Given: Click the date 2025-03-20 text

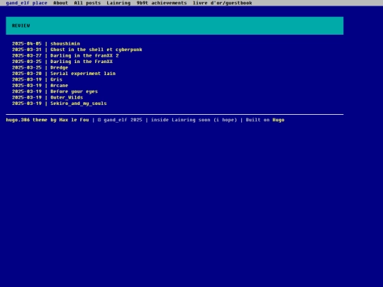Looking at the screenshot, I should tap(27, 74).
